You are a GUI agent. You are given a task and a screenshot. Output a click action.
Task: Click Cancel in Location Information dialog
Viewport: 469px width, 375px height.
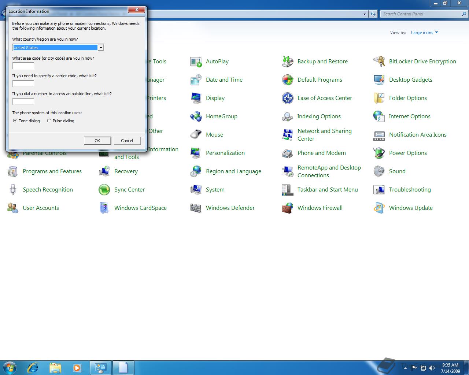click(x=127, y=141)
